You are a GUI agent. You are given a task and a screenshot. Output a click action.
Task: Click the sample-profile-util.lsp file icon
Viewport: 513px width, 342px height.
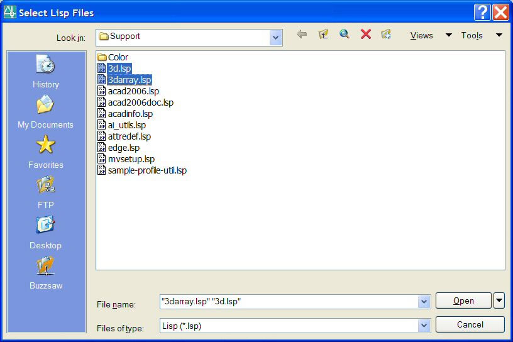(102, 170)
